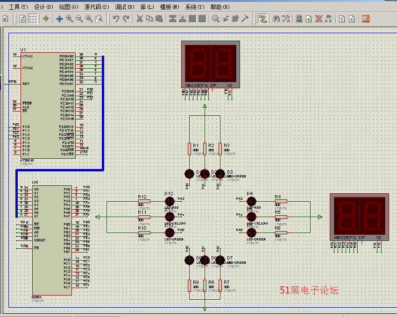The image size is (397, 317).
Task: Select the U1 AT89C51 microcontroller
Action: click(x=48, y=105)
